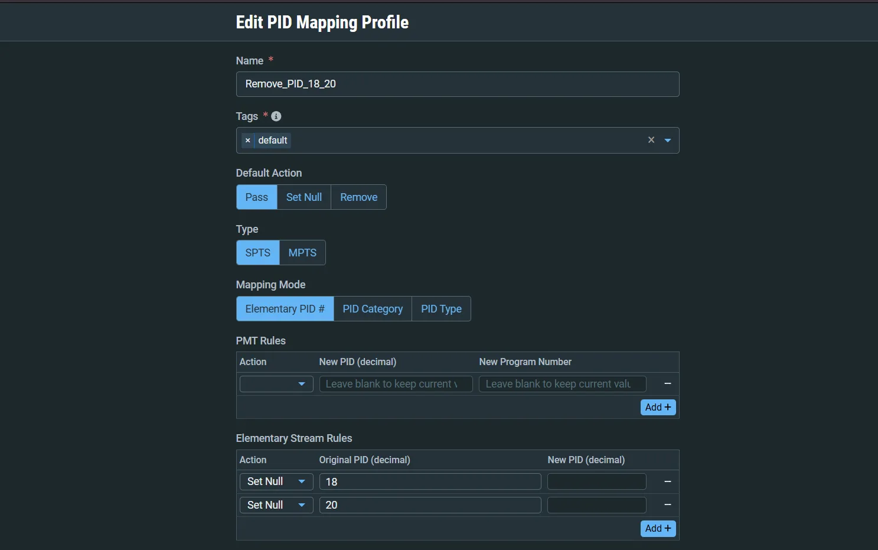Set Default Action to Set Null
The height and width of the screenshot is (550, 878).
pyautogui.click(x=304, y=197)
